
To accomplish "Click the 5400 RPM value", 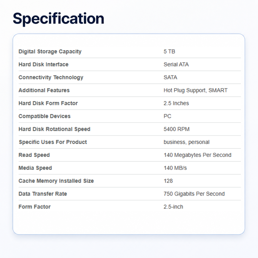I will pos(177,129).
